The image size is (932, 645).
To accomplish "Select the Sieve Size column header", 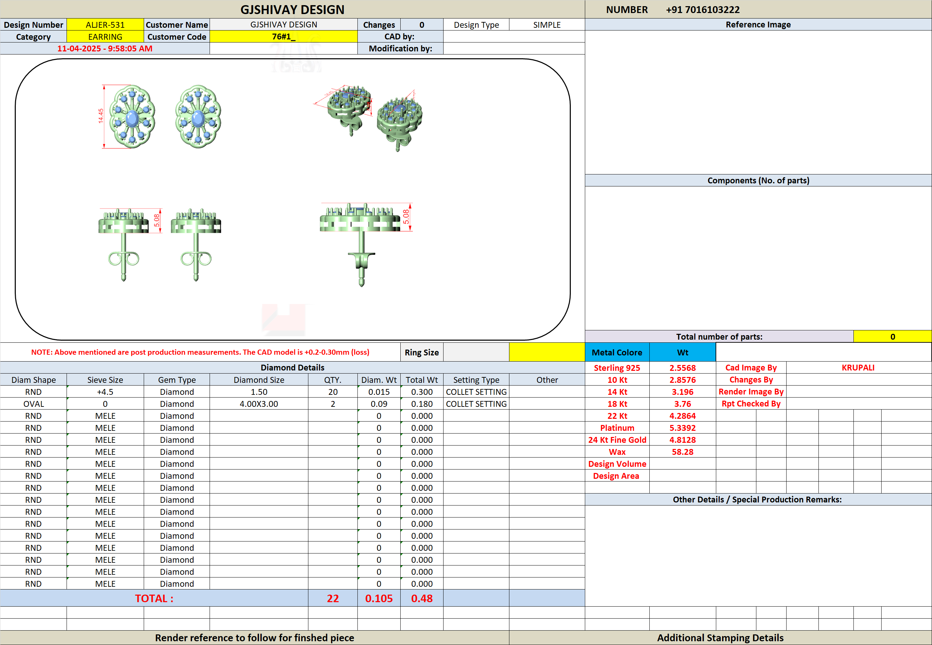I will [x=105, y=380].
